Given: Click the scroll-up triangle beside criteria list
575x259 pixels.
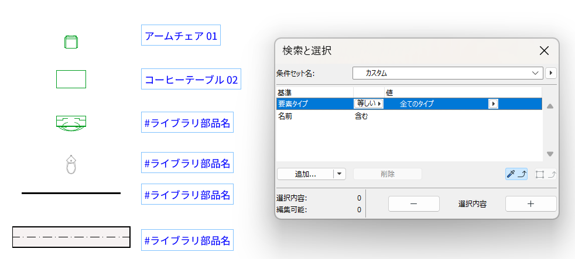Looking at the screenshot, I should point(550,106).
